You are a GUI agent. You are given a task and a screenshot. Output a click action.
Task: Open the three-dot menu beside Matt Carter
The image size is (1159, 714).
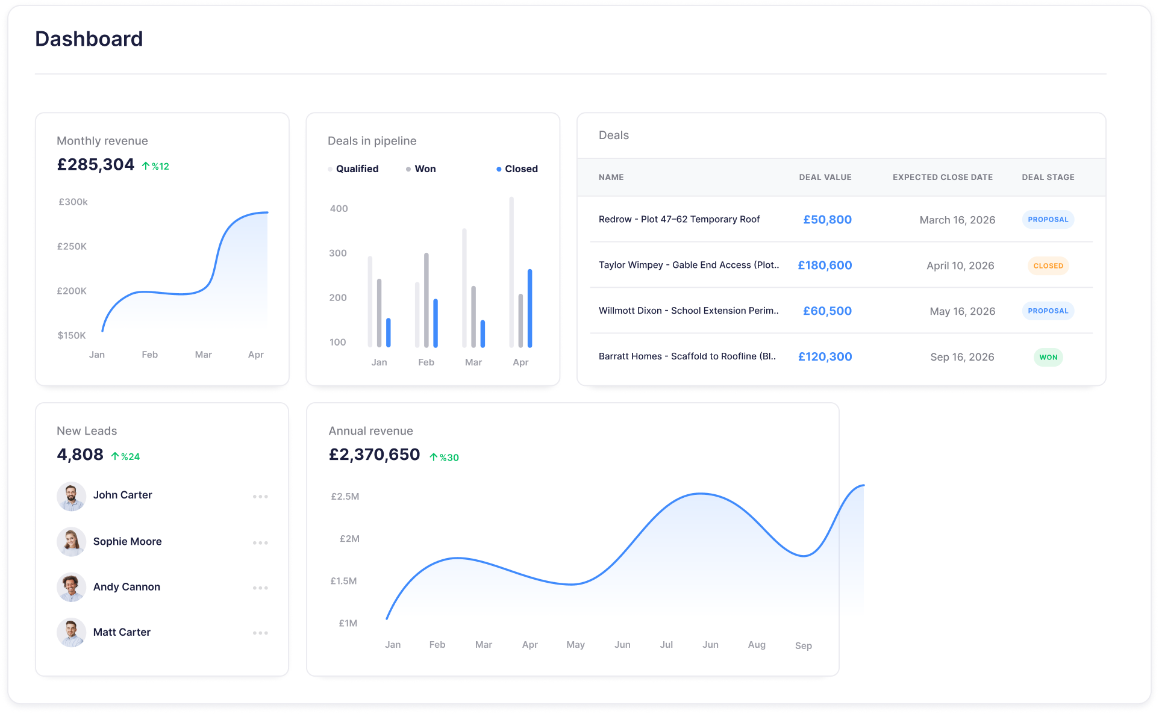click(x=260, y=633)
